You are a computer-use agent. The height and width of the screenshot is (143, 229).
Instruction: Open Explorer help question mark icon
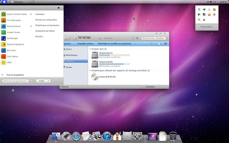[x=166, y=43]
